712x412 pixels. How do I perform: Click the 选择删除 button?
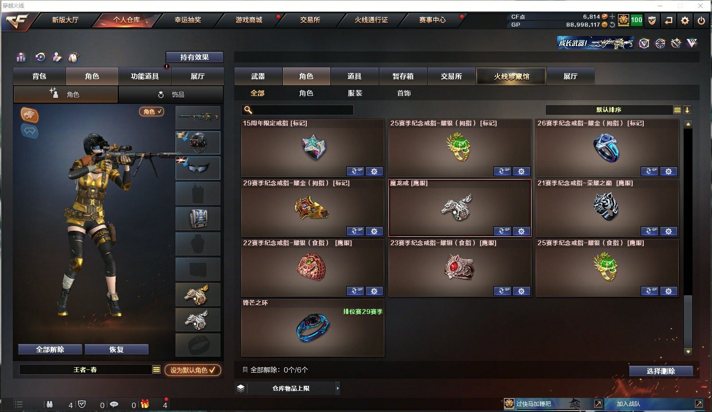tap(661, 371)
